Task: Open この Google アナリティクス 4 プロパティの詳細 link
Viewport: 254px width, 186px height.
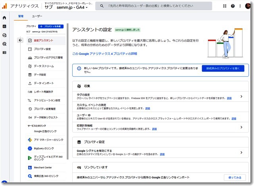Action: pos(105,54)
